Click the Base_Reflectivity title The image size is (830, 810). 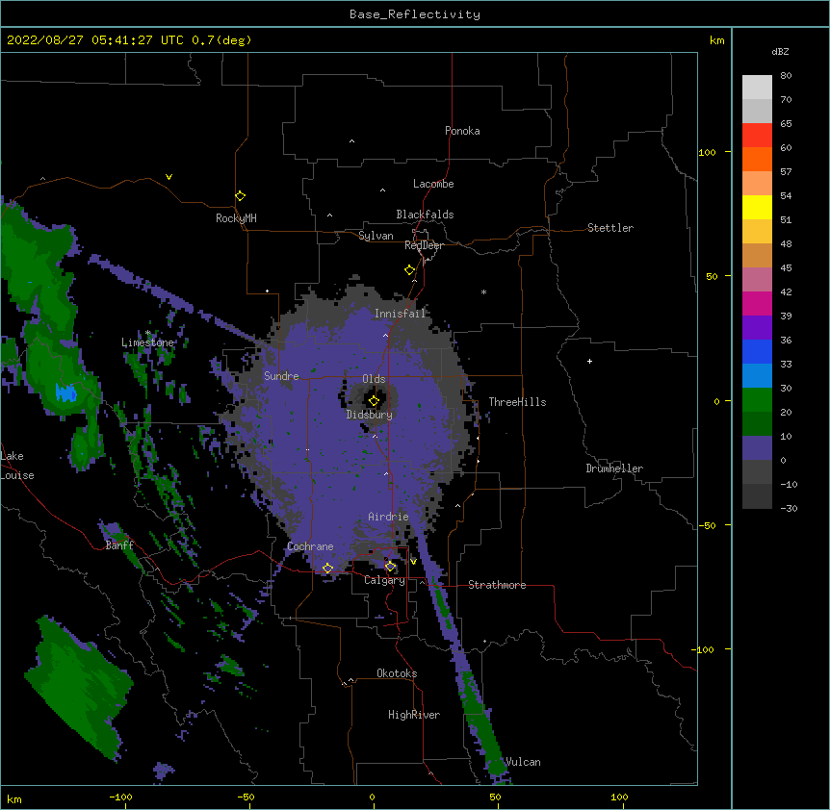tap(415, 14)
